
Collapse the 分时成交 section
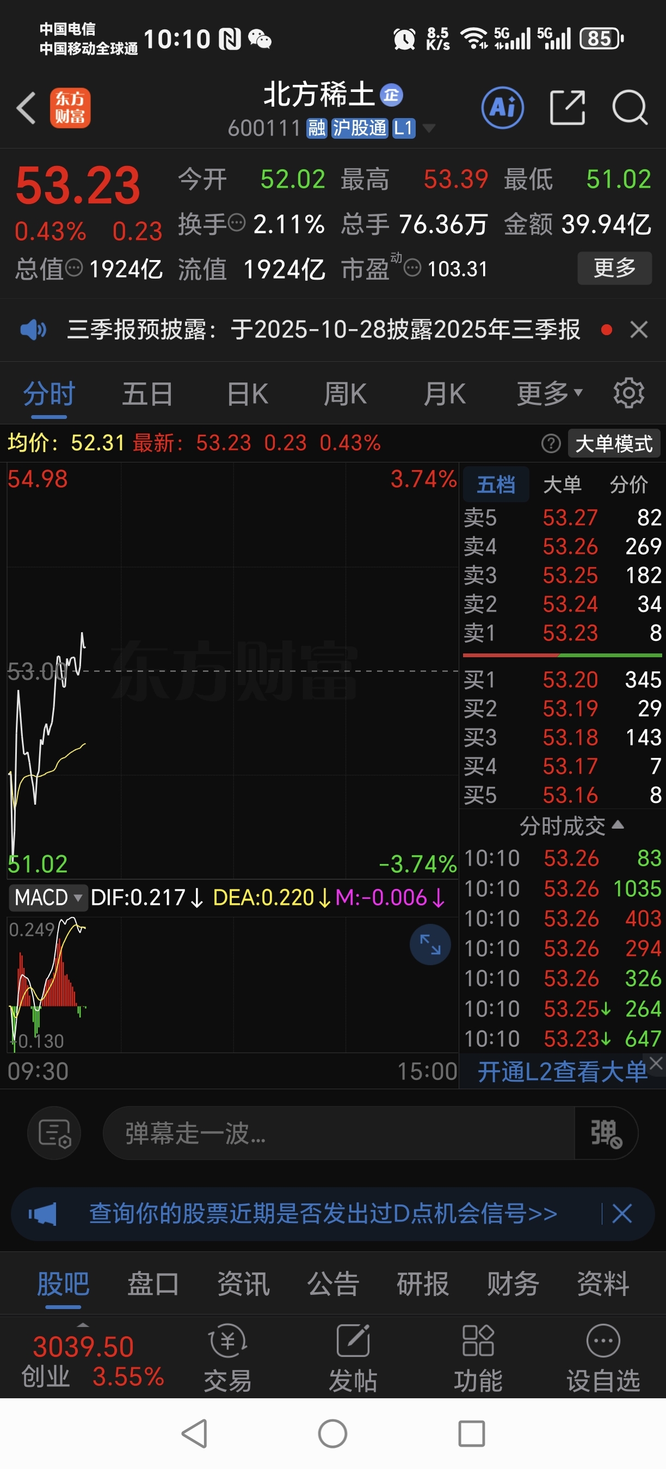tap(571, 826)
